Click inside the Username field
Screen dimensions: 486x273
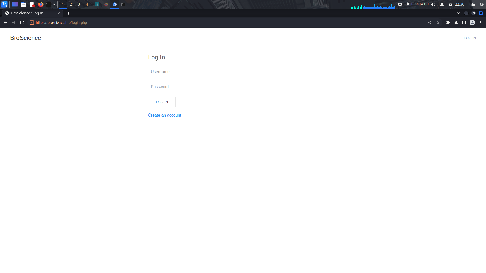coord(243,72)
